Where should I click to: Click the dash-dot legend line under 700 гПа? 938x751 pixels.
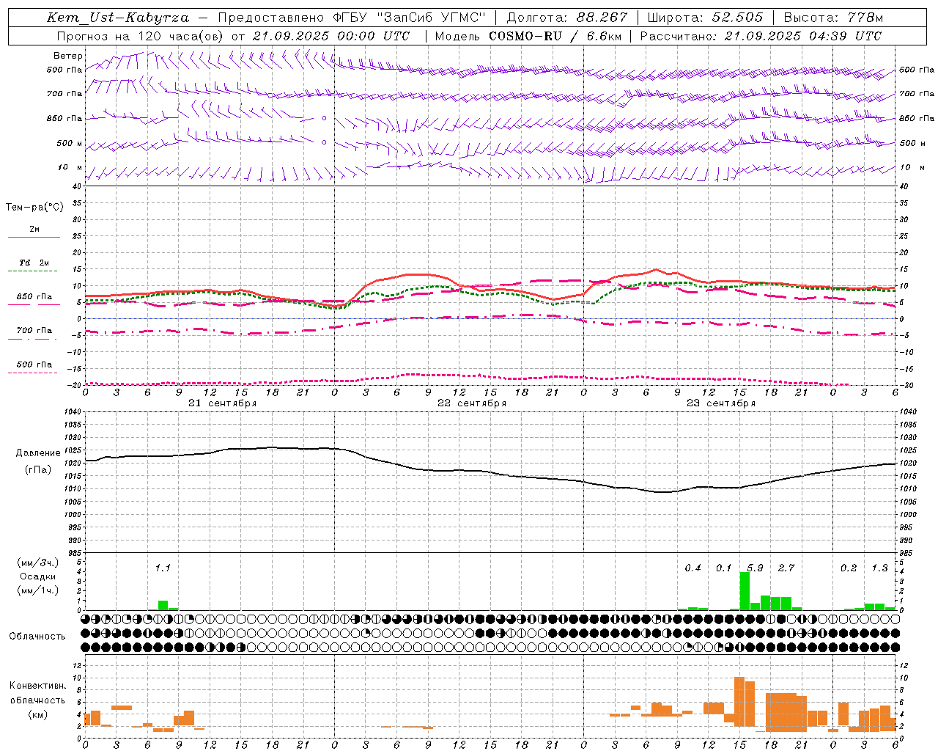tap(34, 340)
